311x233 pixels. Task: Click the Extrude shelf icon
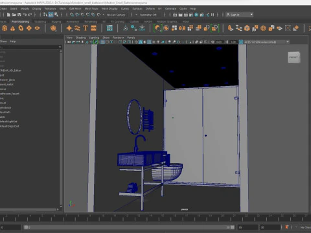[231, 28]
